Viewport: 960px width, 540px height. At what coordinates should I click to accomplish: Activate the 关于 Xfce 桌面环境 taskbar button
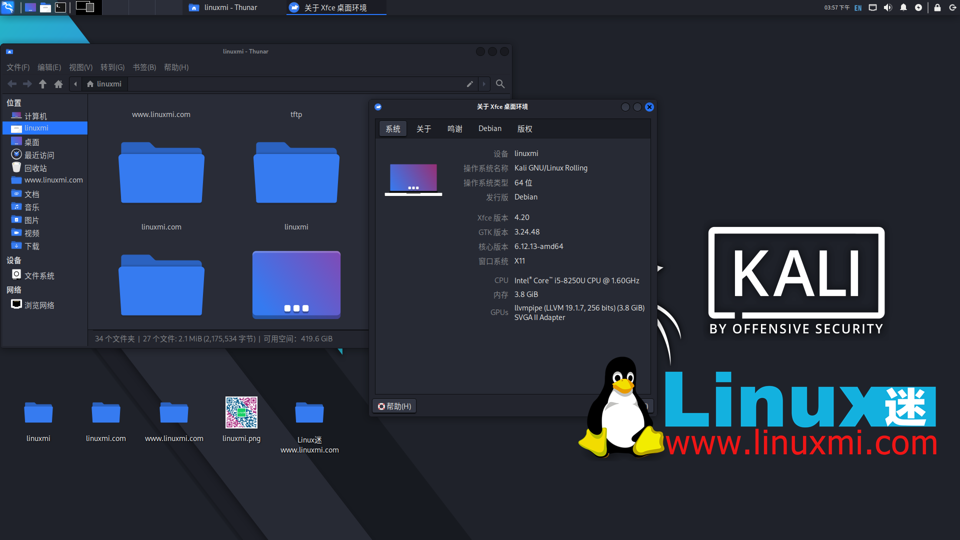336,7
